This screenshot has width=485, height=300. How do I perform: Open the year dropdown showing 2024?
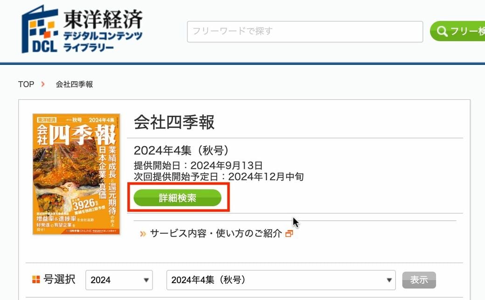click(x=119, y=279)
